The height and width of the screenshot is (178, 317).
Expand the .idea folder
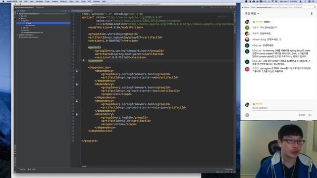20,16
